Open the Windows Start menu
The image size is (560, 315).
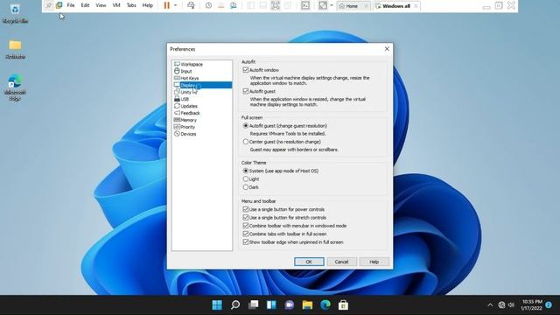click(x=217, y=304)
